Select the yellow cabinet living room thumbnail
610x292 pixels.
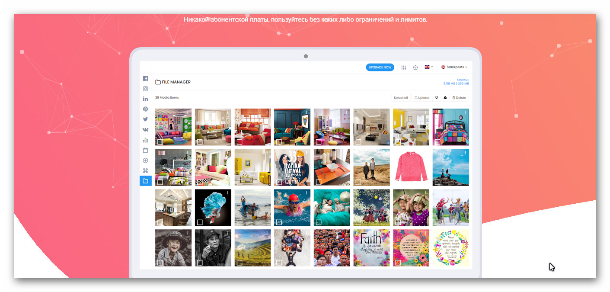click(x=252, y=167)
